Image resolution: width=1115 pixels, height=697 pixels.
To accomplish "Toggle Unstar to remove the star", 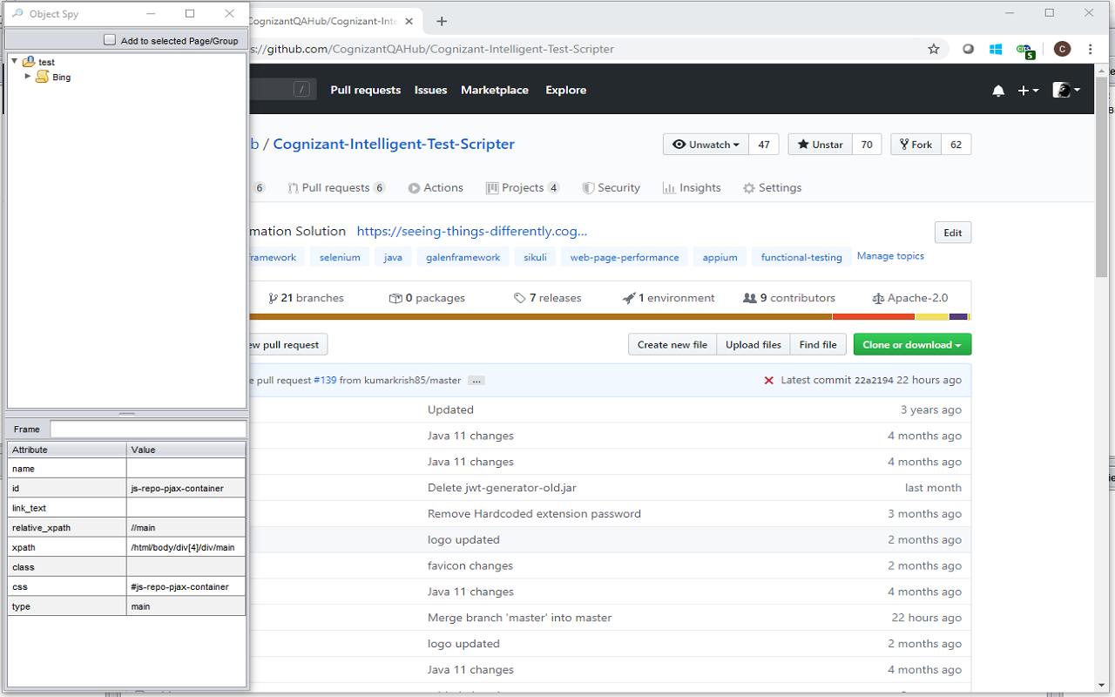I will (x=819, y=144).
